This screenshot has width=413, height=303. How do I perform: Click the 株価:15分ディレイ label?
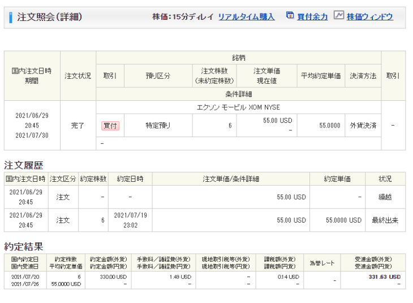click(x=183, y=17)
